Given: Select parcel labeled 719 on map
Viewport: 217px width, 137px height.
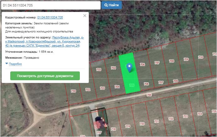Looking at the screenshot, I should pyautogui.click(x=128, y=126).
